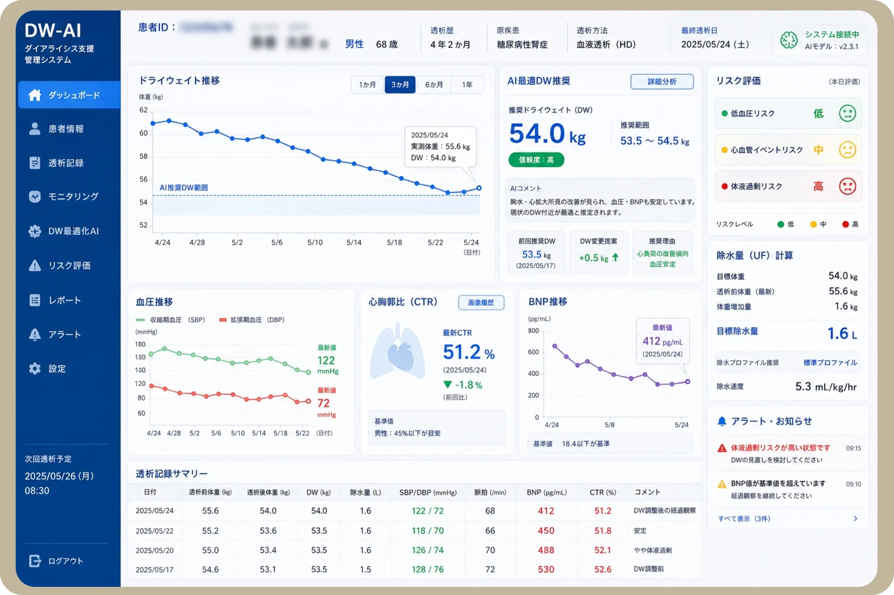894x595 pixels.
Task: Click the 心血管イベントリスク card
Action: [788, 149]
